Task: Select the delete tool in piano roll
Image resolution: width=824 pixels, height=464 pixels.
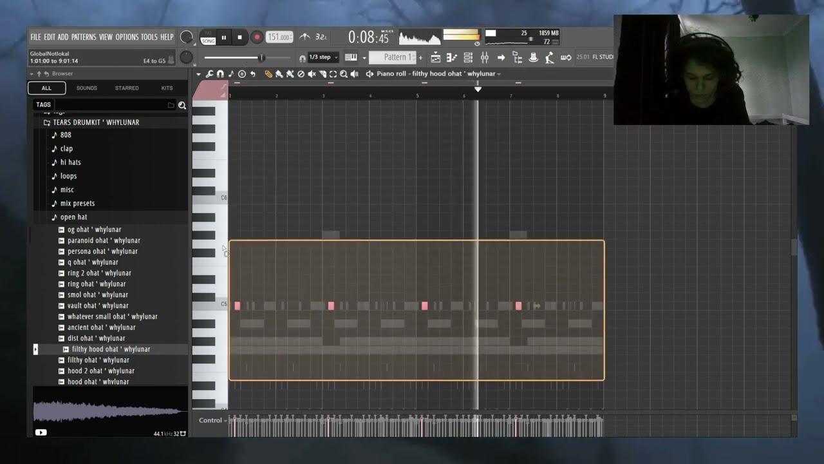Action: (301, 74)
